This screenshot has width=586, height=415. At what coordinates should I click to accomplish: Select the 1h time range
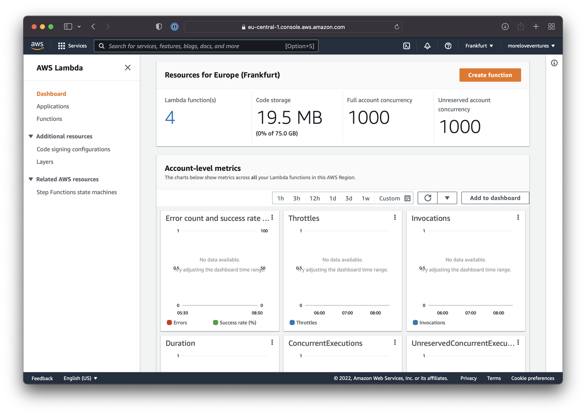tap(281, 198)
